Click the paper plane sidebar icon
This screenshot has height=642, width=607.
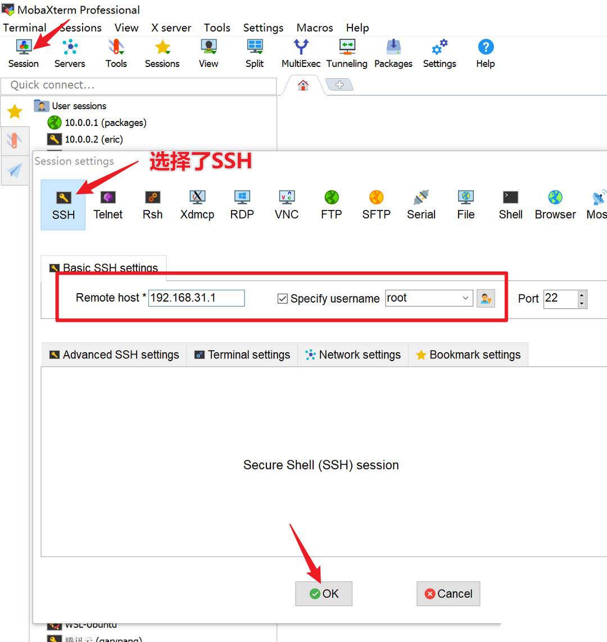(x=15, y=170)
